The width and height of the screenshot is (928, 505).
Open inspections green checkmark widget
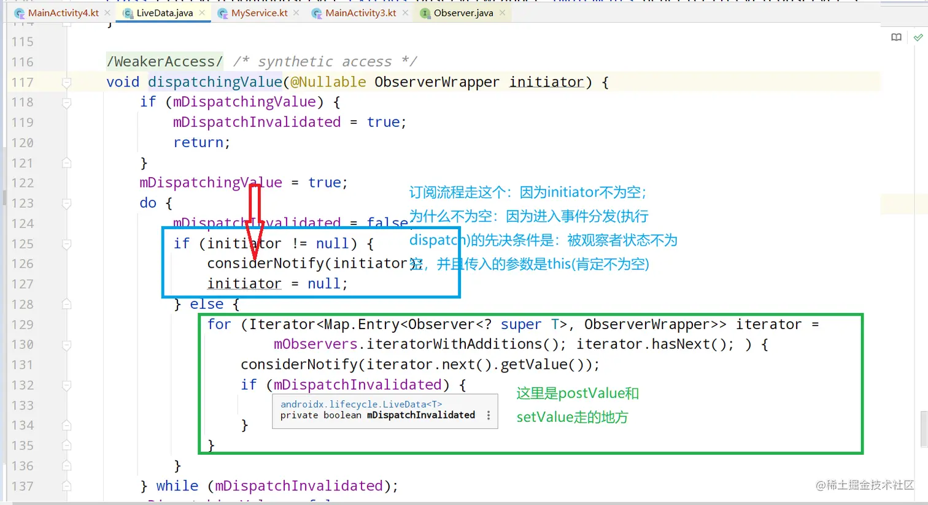(x=918, y=37)
